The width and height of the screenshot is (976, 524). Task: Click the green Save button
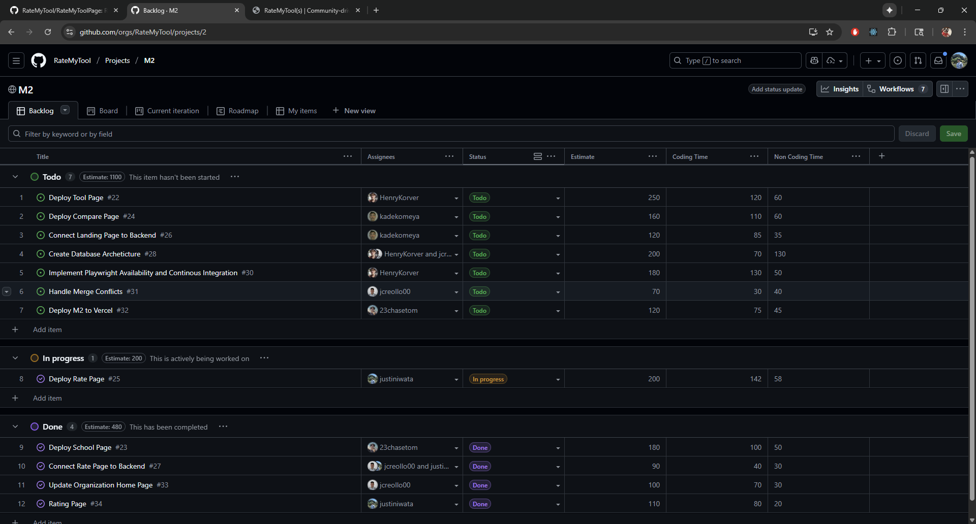(x=953, y=134)
